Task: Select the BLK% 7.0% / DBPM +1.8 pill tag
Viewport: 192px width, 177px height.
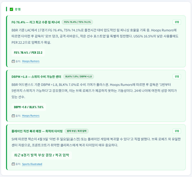Action: point(78,77)
